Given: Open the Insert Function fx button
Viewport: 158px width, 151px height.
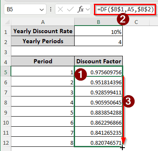Looking at the screenshot, I should [80, 10].
